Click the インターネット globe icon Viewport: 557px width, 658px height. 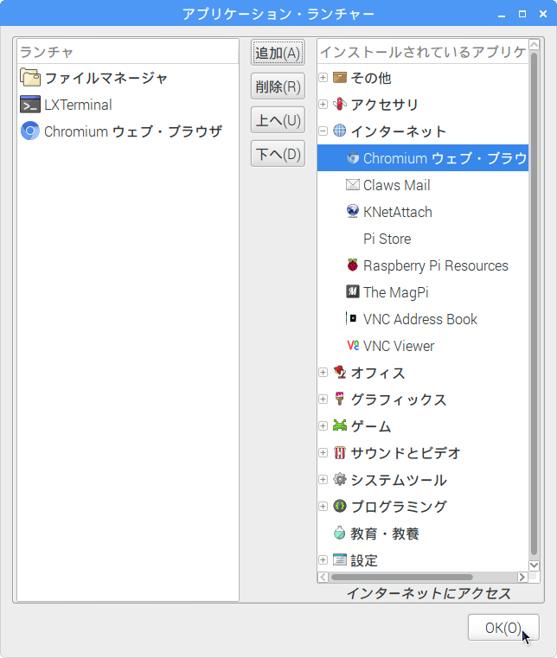pos(340,131)
